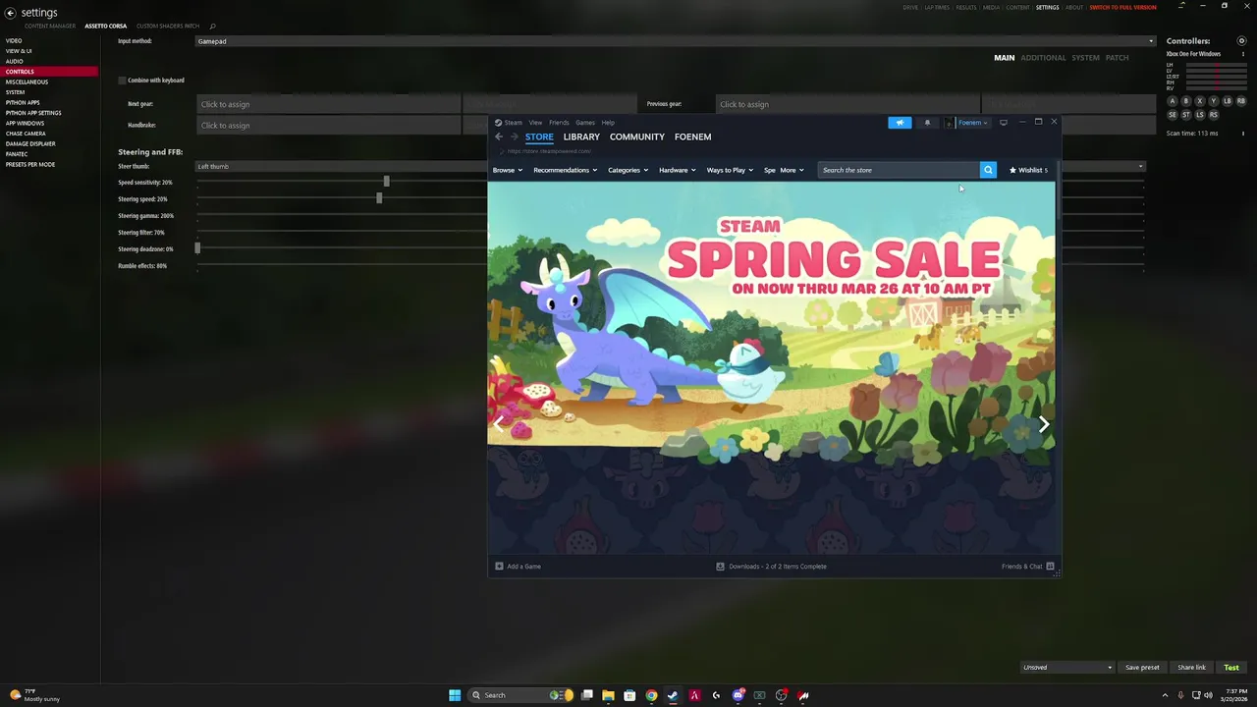Click the blue Steam store search button
Screen dimensions: 1257x707
click(x=988, y=170)
